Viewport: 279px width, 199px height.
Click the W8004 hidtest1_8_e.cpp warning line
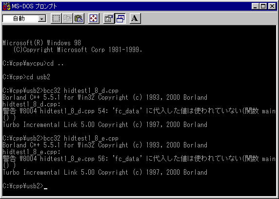point(139,159)
